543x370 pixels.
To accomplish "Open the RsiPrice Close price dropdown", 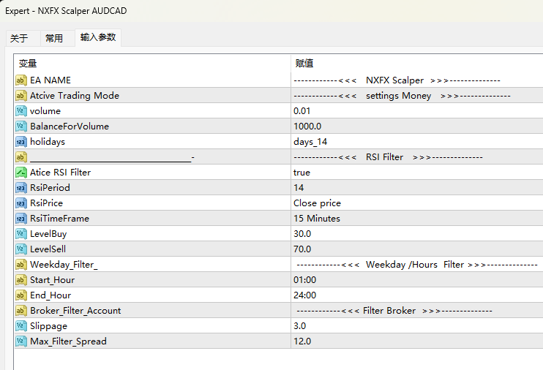I will tap(317, 203).
